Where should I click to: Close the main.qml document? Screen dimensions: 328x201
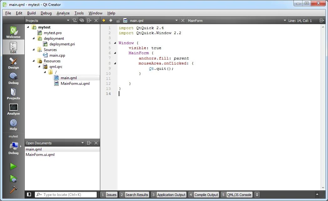183,20
